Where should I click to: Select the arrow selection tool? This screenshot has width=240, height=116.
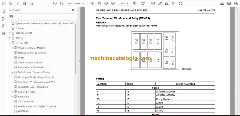pyautogui.click(x=93, y=3)
